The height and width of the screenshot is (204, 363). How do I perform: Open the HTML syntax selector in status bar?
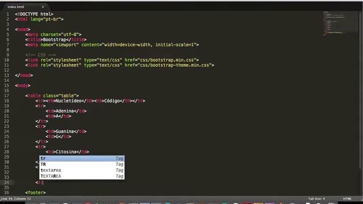tap(347, 199)
